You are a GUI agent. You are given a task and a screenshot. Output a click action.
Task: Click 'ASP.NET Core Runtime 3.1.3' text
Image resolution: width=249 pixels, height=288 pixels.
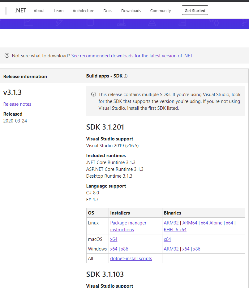tap(115, 169)
